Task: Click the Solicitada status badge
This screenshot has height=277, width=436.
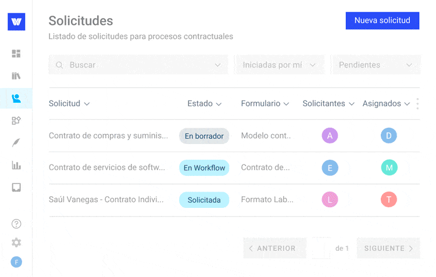Action: point(204,200)
